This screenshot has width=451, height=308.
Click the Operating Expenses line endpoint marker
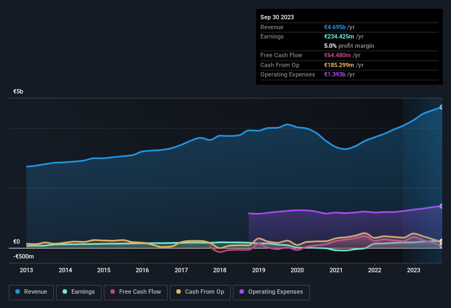pos(441,206)
